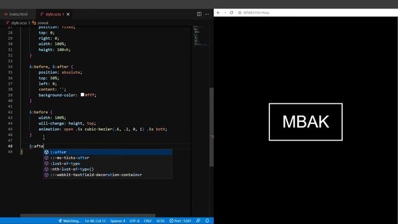This screenshot has width=398, height=224.
Task: Reload the browser page
Action: pos(231,12)
